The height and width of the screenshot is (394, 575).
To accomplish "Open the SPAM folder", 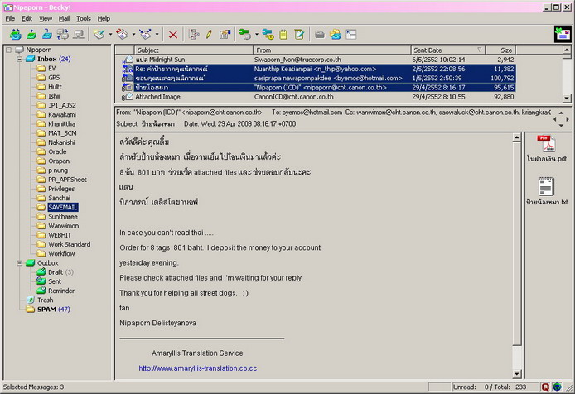I will coord(46,310).
